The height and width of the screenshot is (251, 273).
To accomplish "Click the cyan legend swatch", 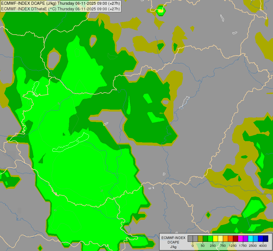I will (251, 239).
